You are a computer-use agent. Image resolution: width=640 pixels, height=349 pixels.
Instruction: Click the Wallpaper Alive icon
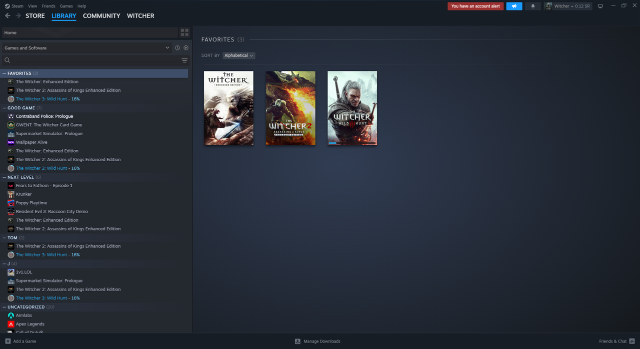[11, 142]
